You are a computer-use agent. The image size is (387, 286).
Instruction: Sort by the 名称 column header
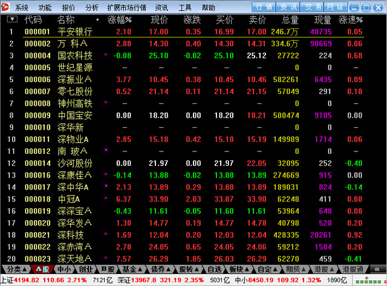pos(66,20)
